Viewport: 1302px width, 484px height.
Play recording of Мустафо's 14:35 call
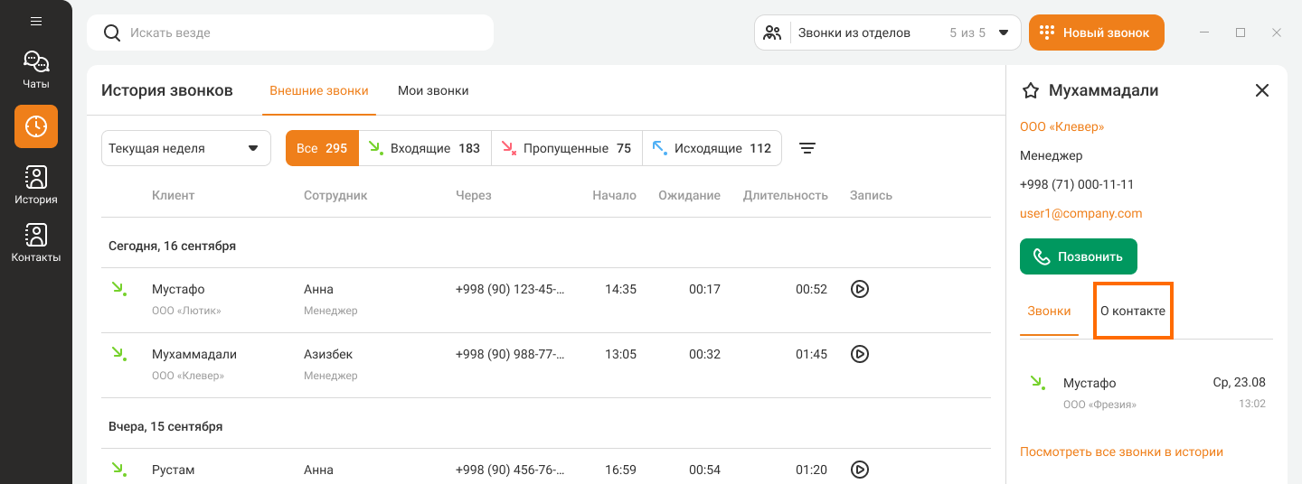(860, 289)
